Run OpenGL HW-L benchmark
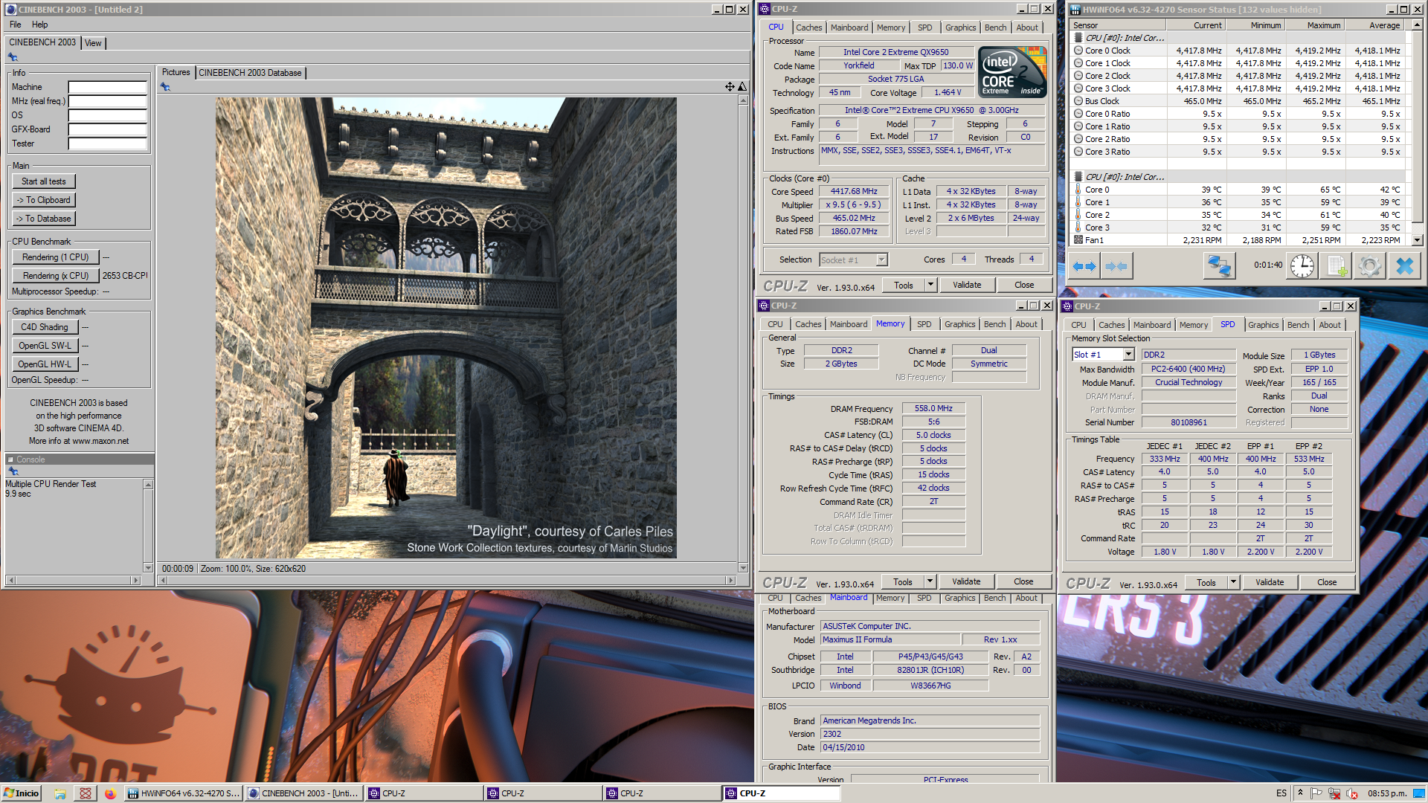Viewport: 1428px width, 803px height. click(x=45, y=364)
